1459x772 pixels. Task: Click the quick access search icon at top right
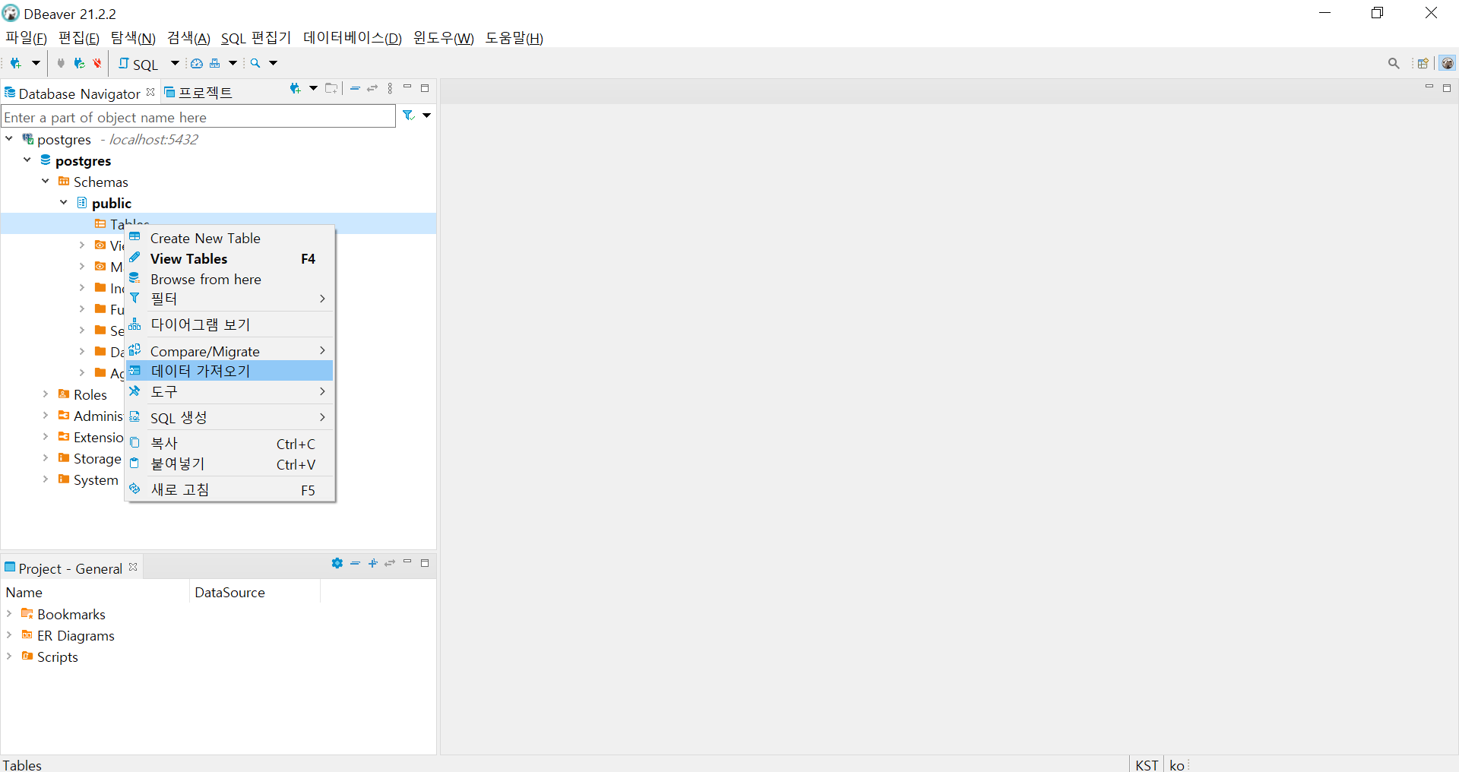(1394, 64)
